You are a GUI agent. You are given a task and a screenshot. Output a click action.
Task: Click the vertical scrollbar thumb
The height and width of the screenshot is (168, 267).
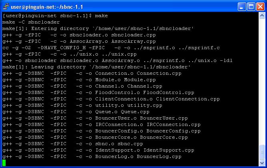pyautogui.click(x=262, y=152)
